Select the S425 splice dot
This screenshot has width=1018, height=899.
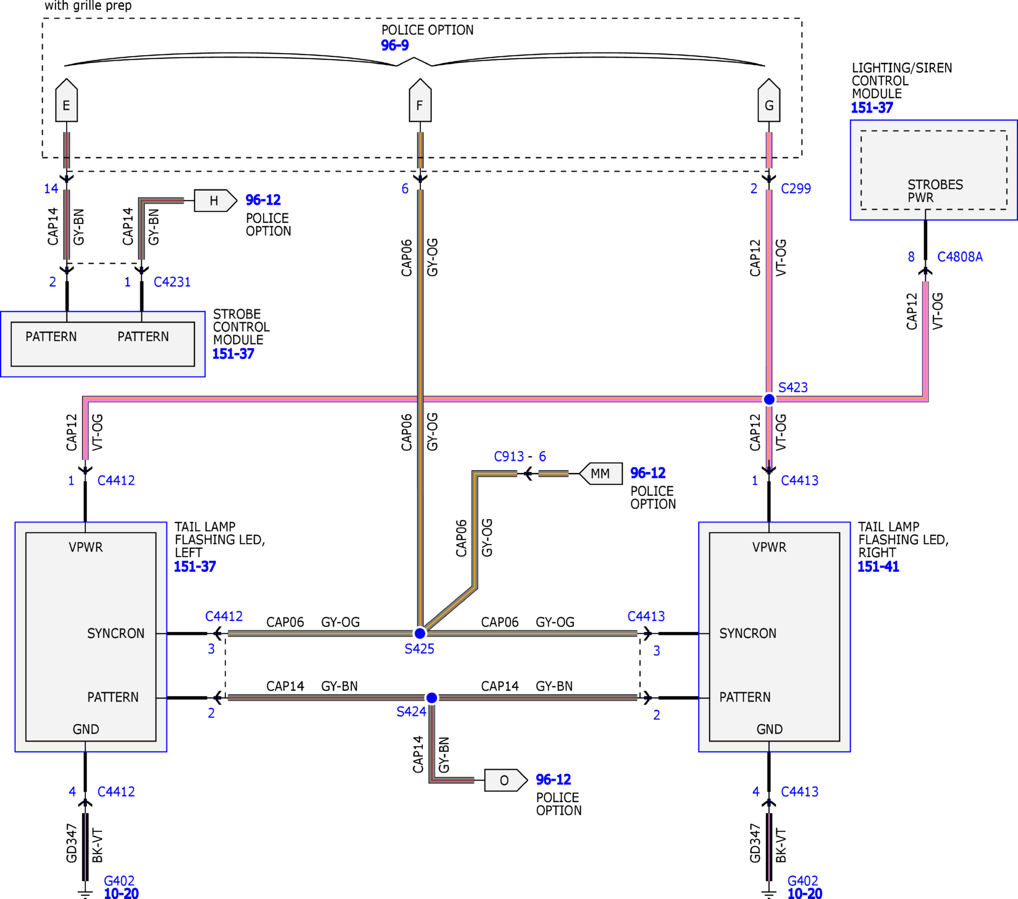pos(420,633)
